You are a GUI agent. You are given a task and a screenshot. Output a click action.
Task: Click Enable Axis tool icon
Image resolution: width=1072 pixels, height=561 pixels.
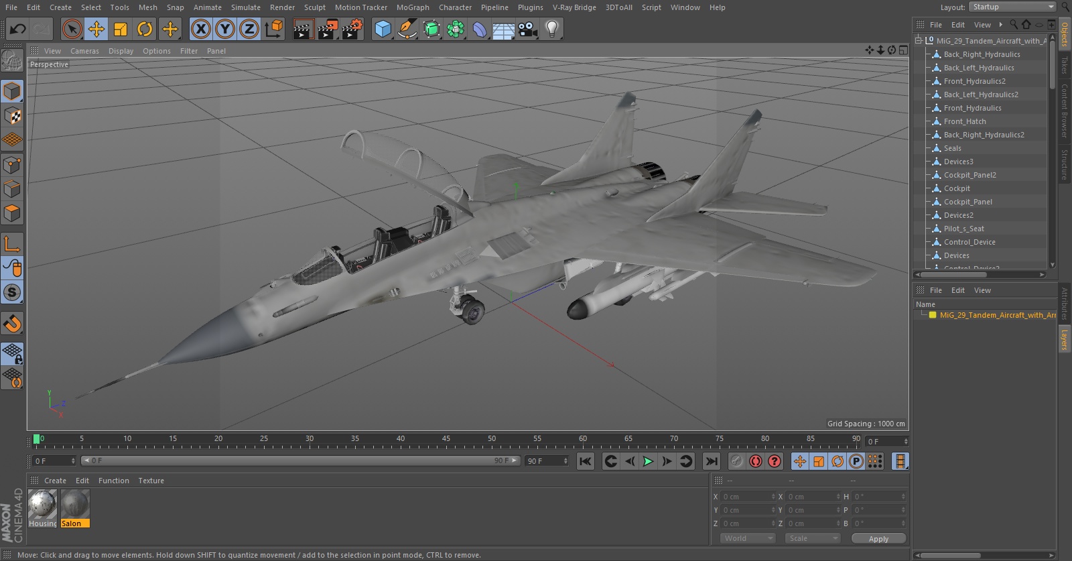12,244
